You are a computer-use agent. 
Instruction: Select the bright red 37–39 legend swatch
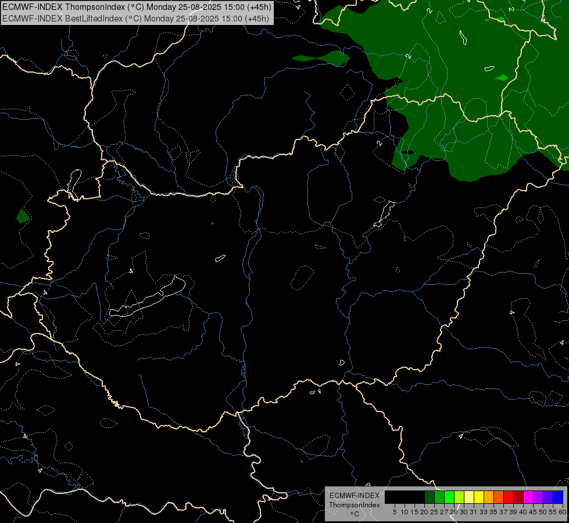[x=509, y=497]
